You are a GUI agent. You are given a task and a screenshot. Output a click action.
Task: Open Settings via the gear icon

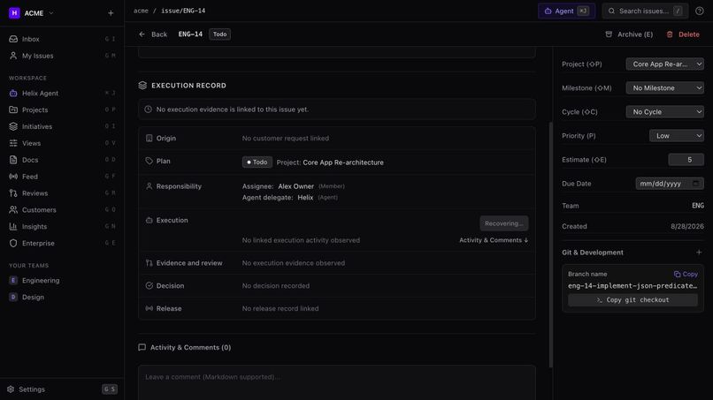pos(11,389)
